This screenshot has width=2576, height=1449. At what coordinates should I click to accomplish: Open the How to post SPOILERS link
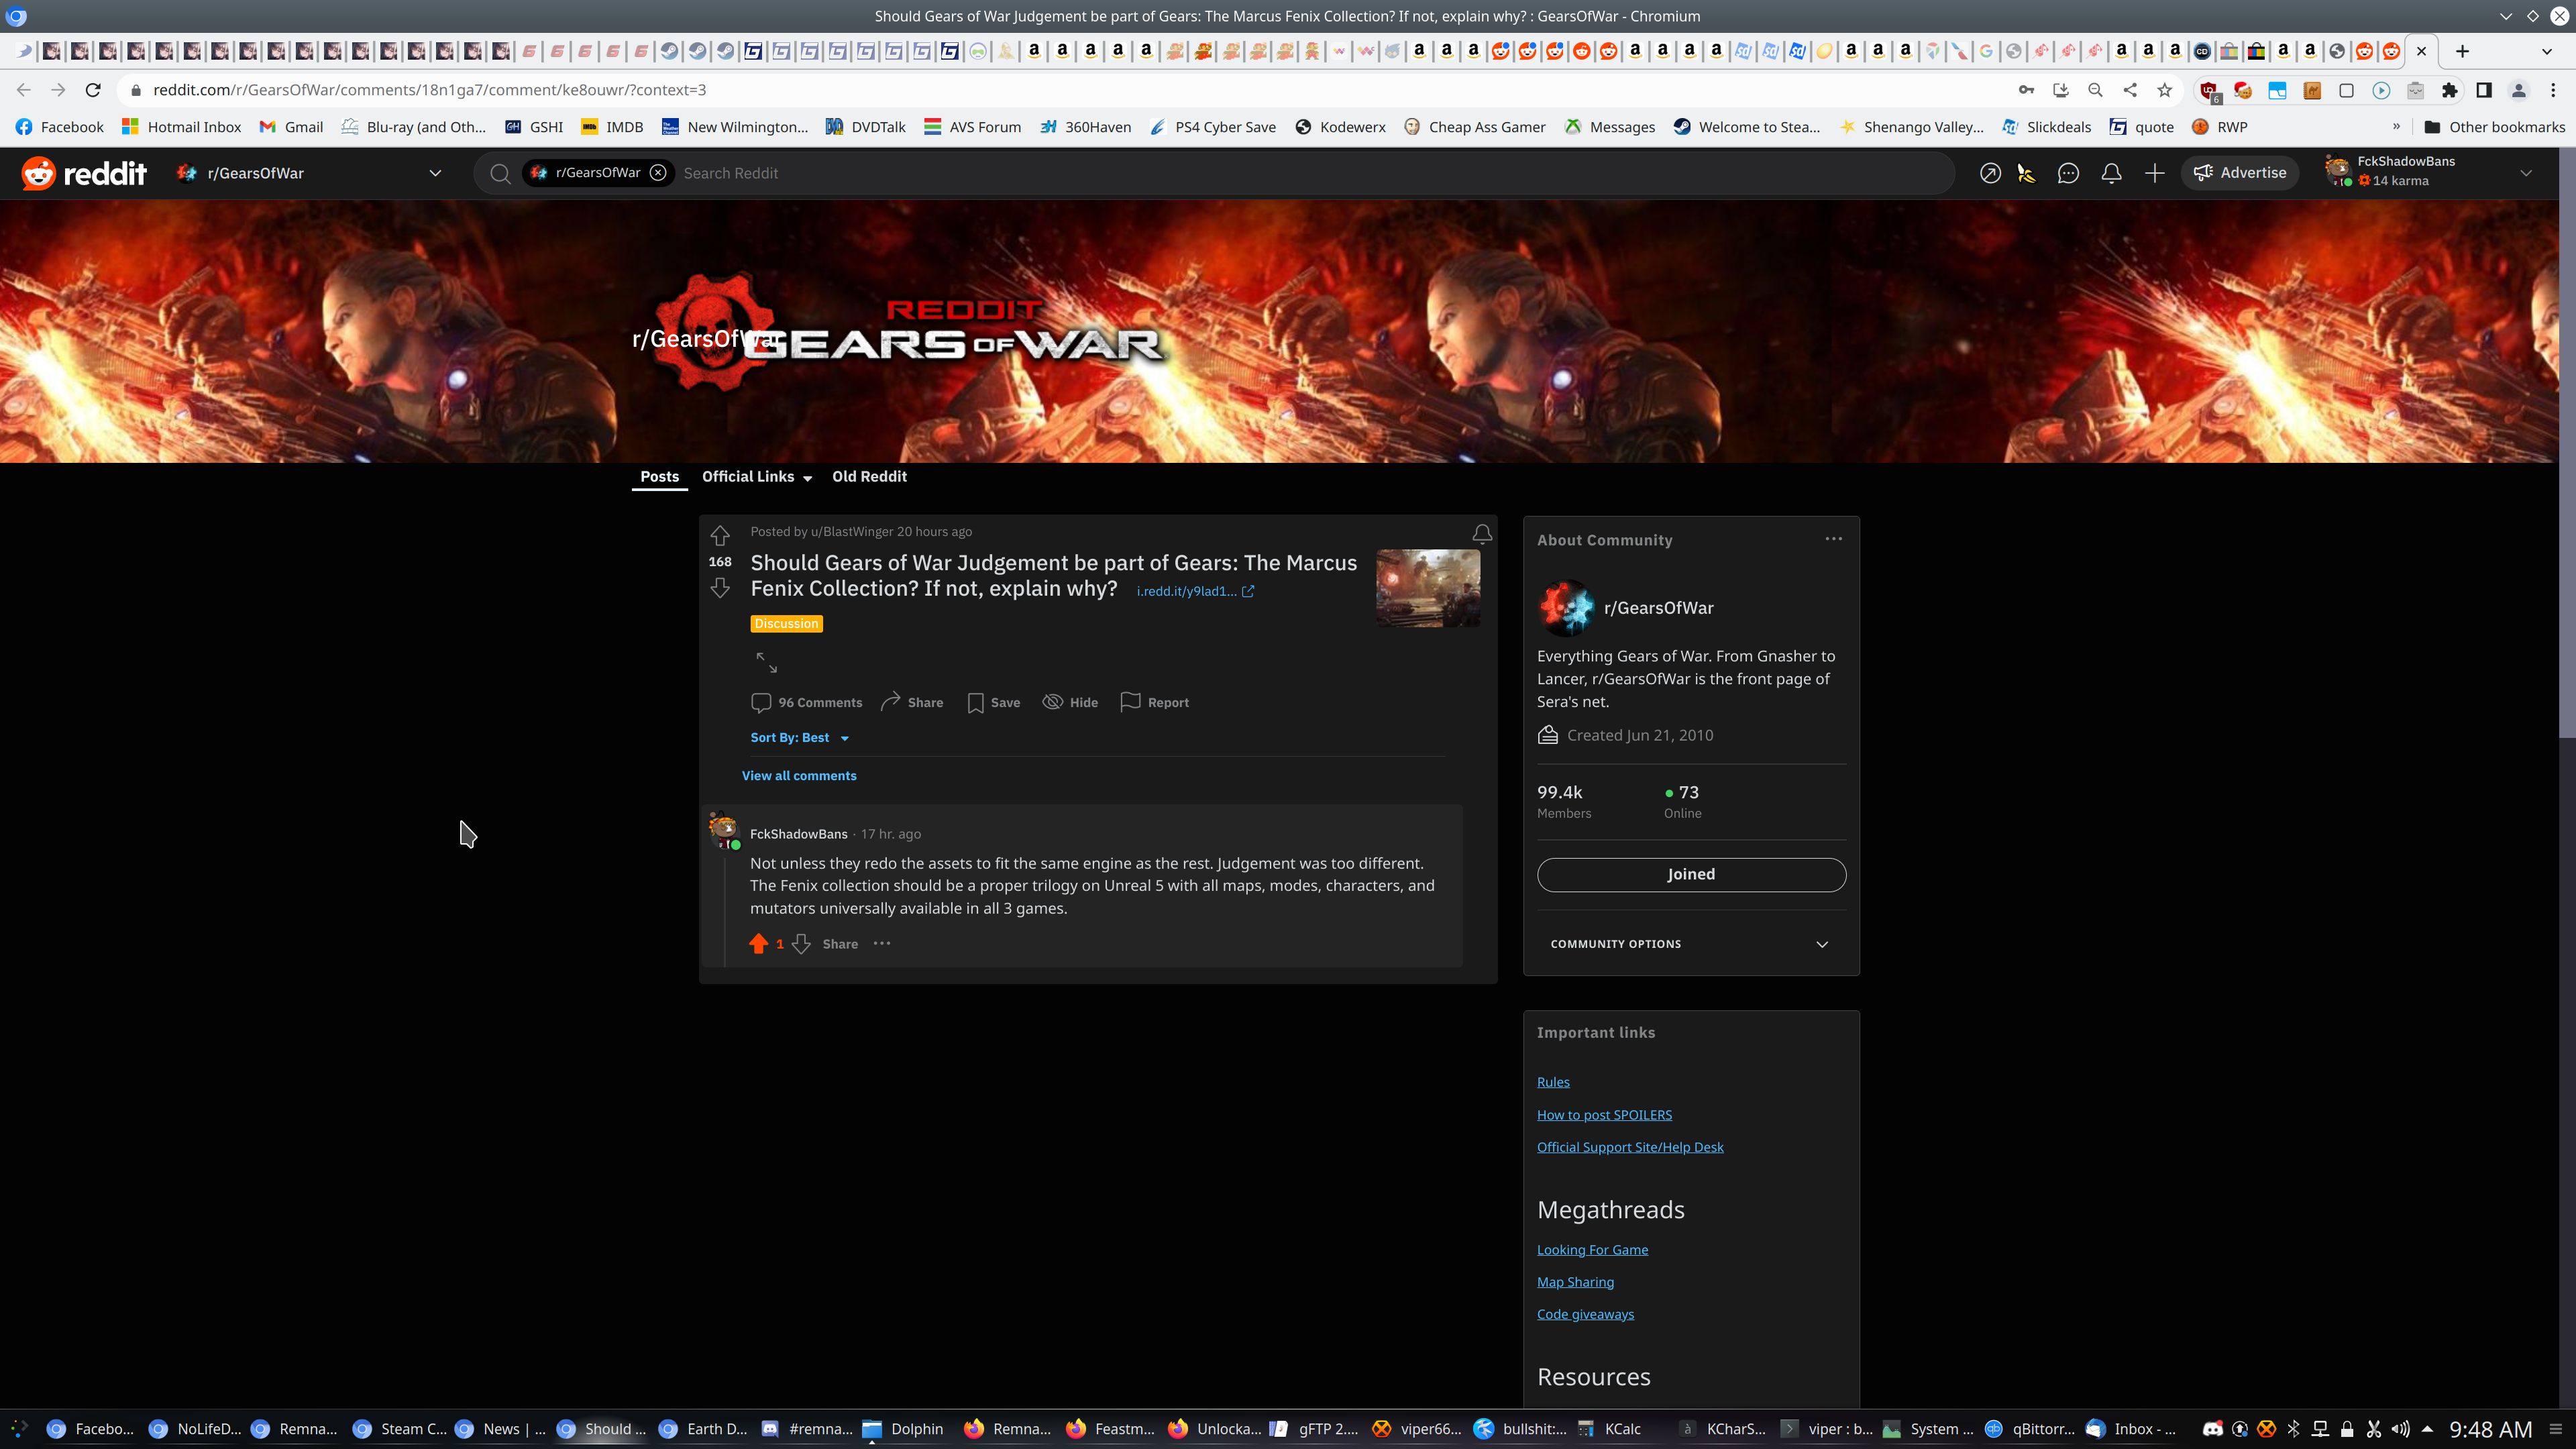click(1604, 1115)
